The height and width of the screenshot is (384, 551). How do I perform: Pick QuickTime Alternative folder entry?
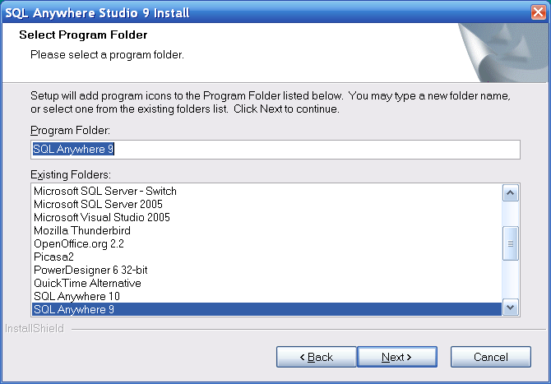click(x=81, y=283)
